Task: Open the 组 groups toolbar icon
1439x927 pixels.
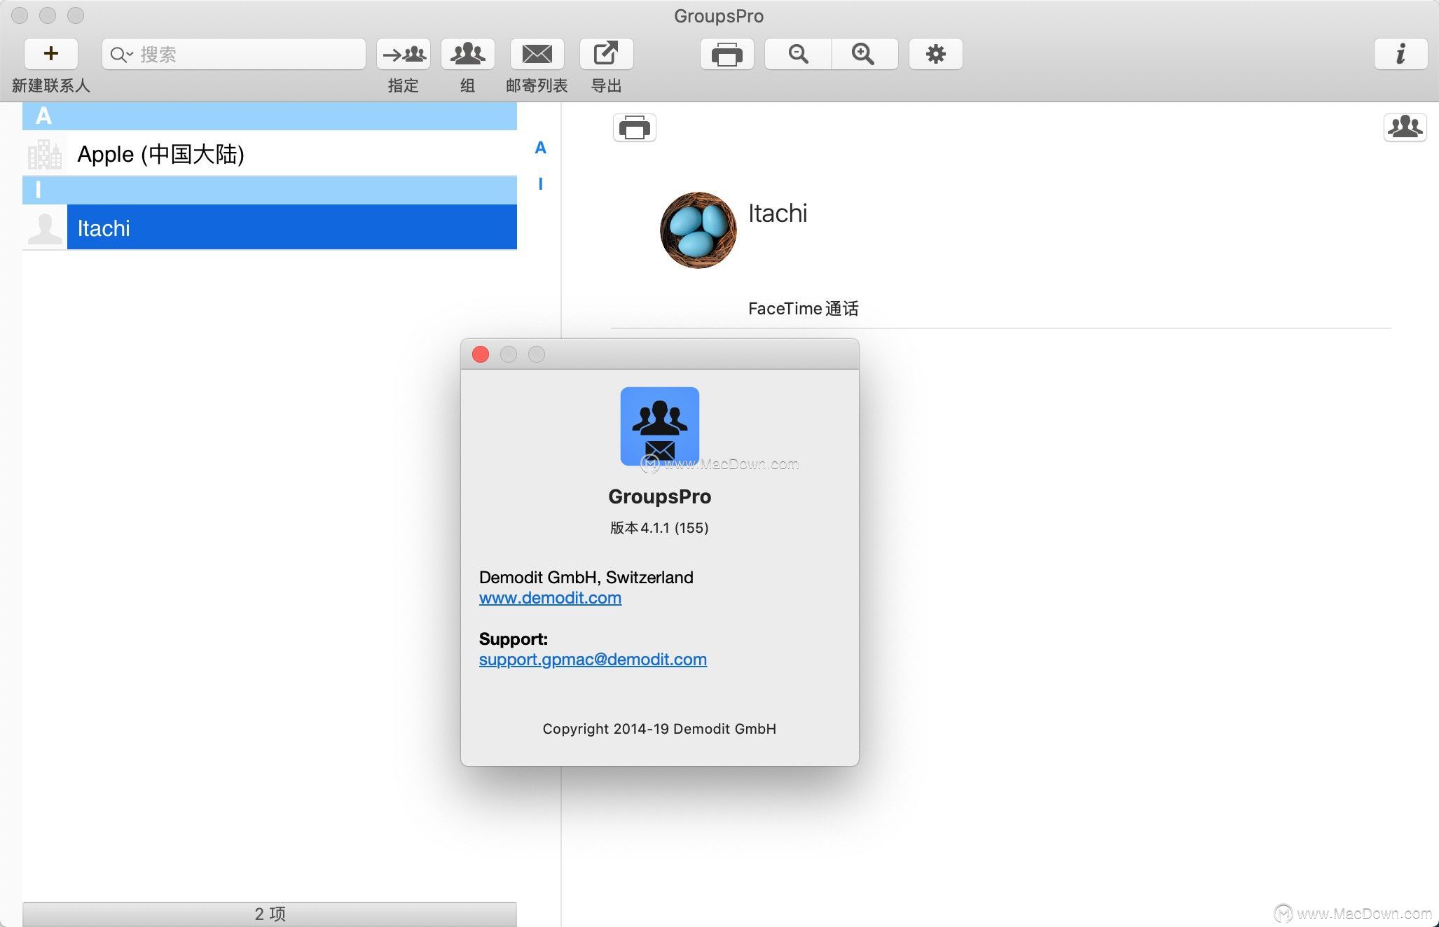Action: (x=467, y=54)
